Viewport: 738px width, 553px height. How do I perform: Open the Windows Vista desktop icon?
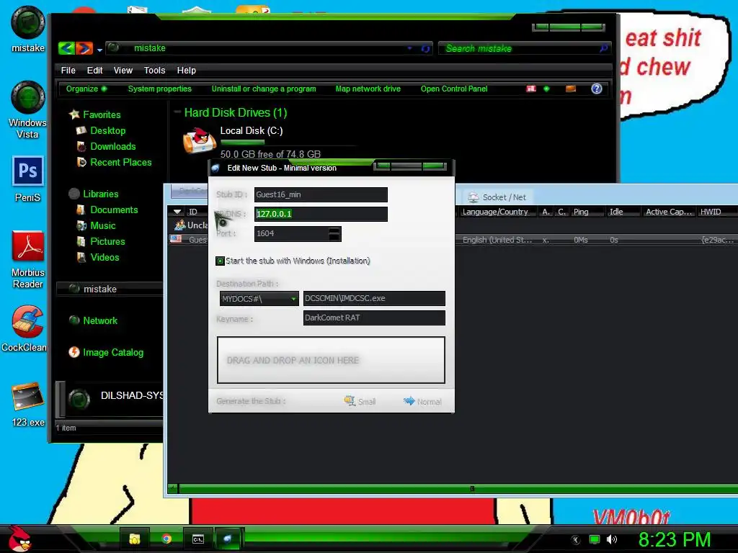tap(27, 109)
